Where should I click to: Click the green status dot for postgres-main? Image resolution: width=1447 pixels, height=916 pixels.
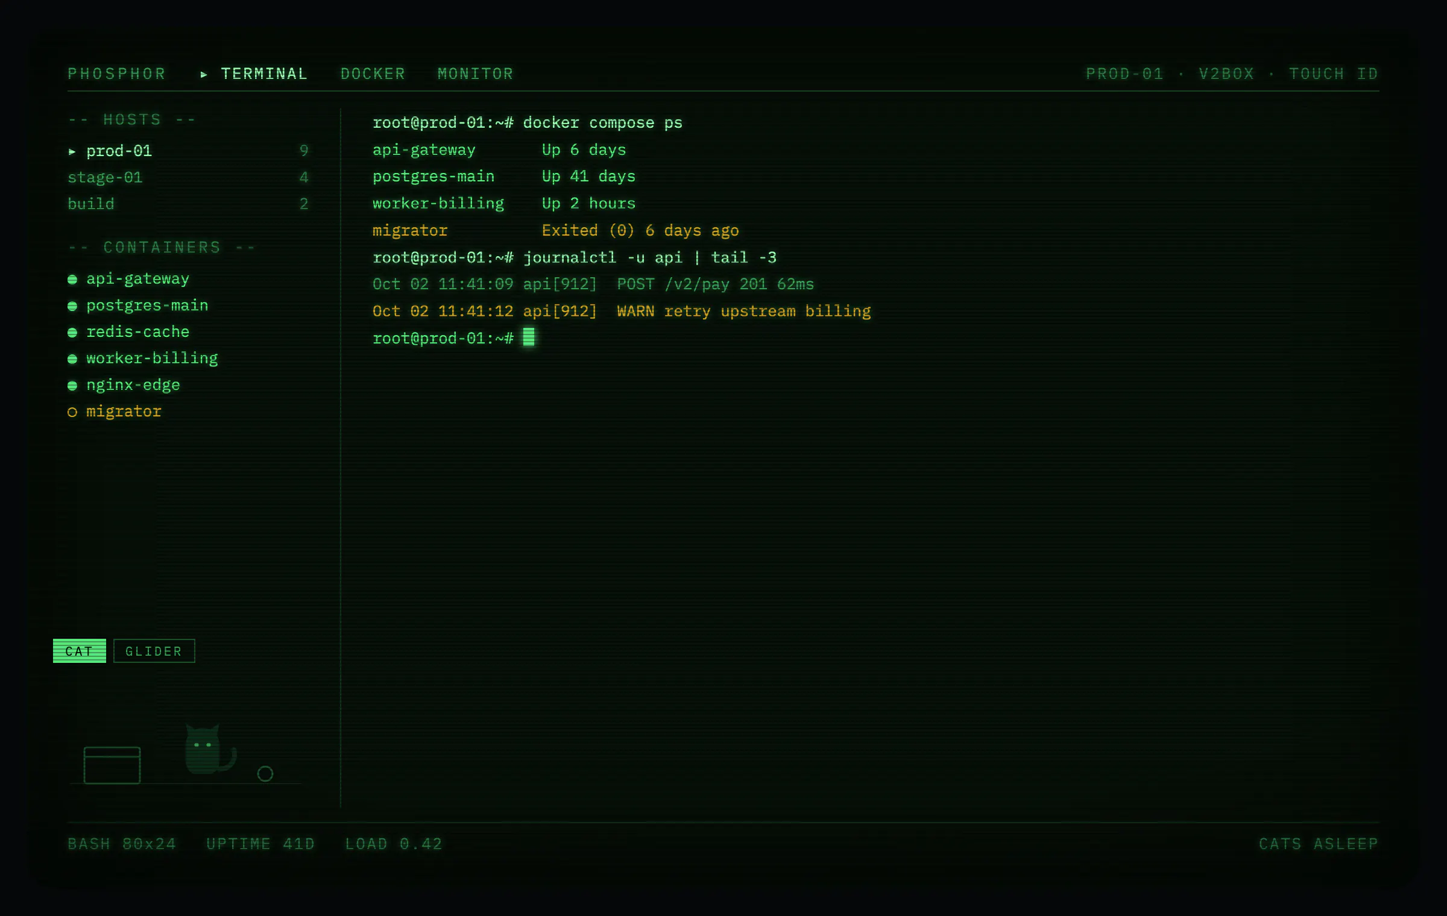point(72,306)
